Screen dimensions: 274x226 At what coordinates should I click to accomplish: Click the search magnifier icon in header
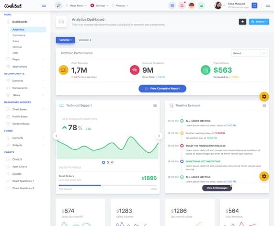point(58,6)
